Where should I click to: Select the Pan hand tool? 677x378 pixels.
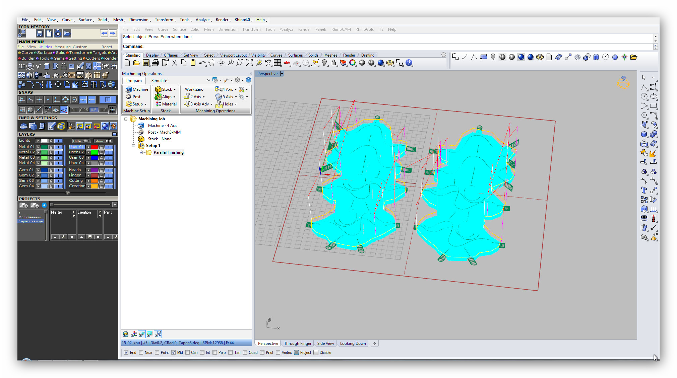[x=211, y=63]
